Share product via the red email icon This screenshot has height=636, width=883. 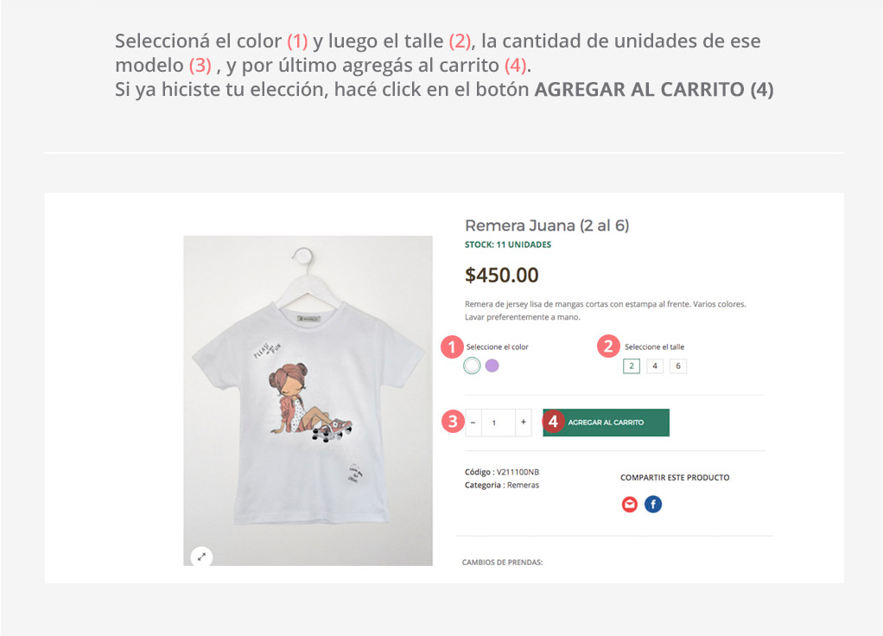tap(630, 504)
